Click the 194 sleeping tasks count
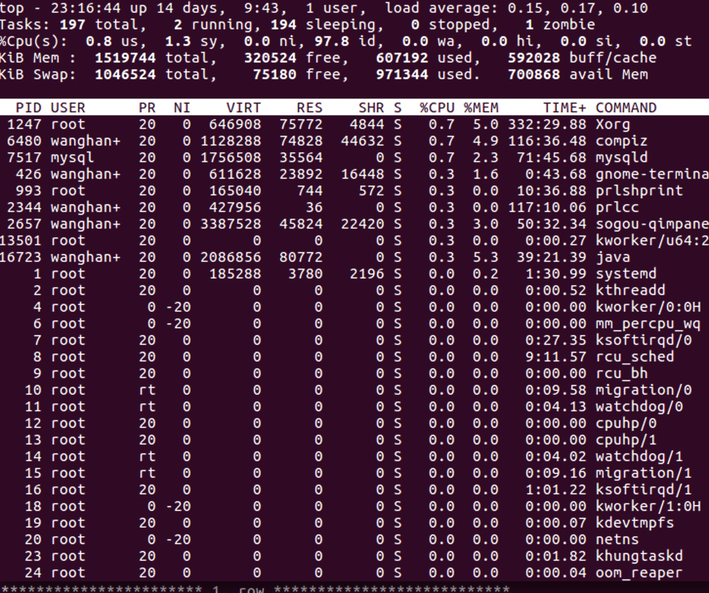The height and width of the screenshot is (593, 709). click(283, 24)
